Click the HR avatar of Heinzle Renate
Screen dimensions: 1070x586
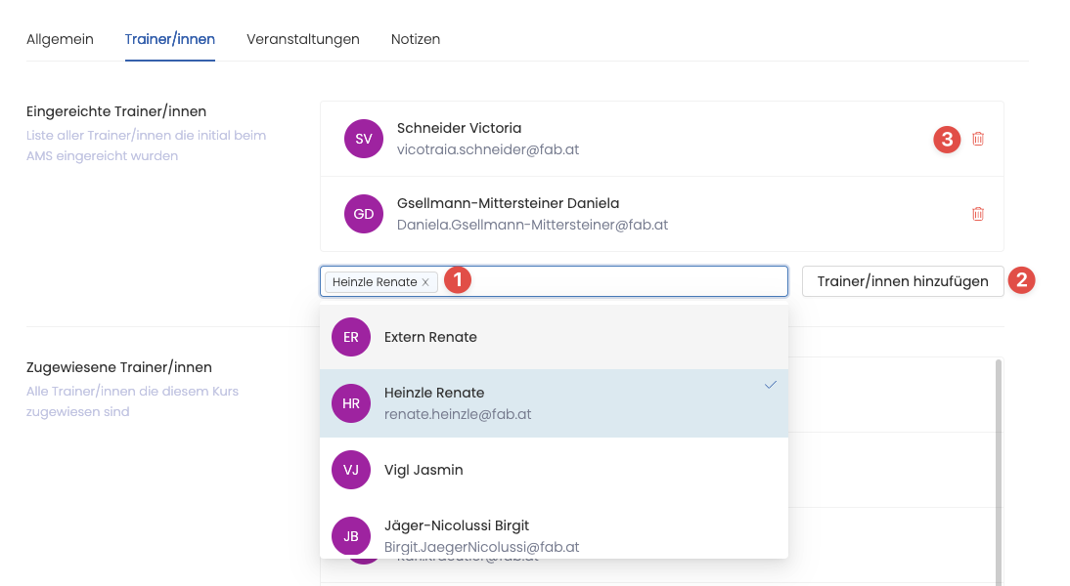(351, 402)
